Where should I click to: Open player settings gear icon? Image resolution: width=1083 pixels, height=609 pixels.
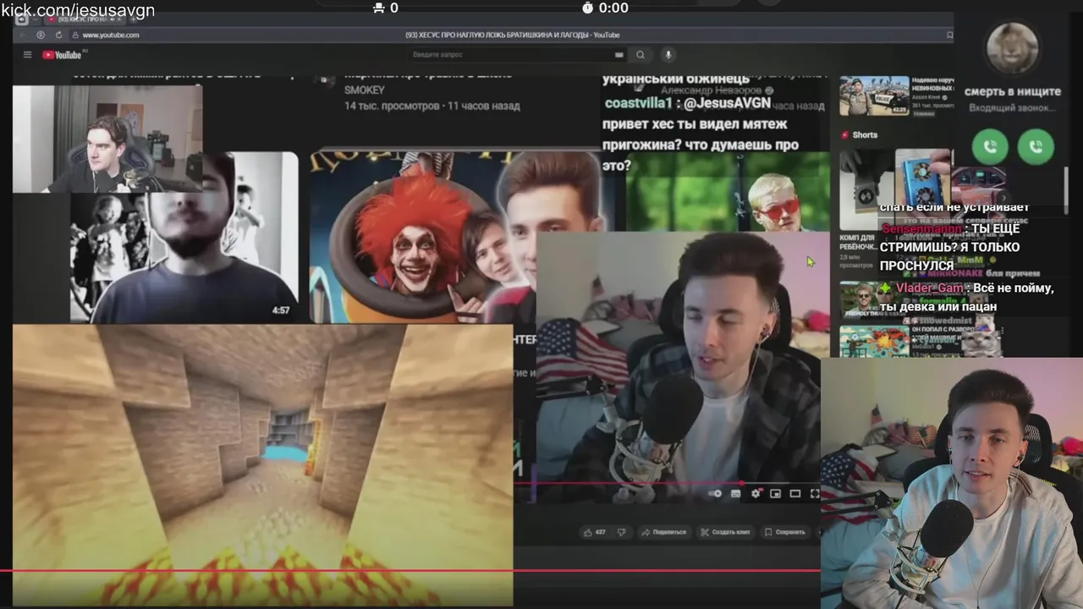pos(756,494)
